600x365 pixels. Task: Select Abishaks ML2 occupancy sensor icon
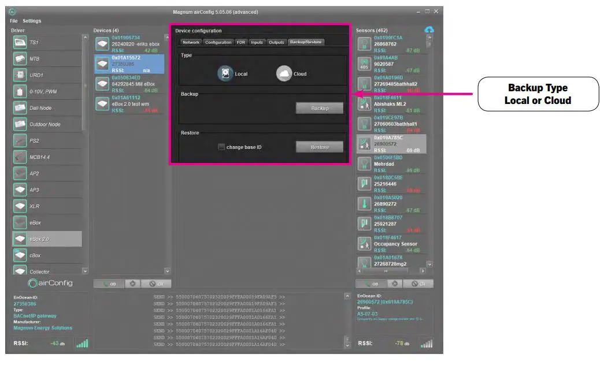[364, 104]
